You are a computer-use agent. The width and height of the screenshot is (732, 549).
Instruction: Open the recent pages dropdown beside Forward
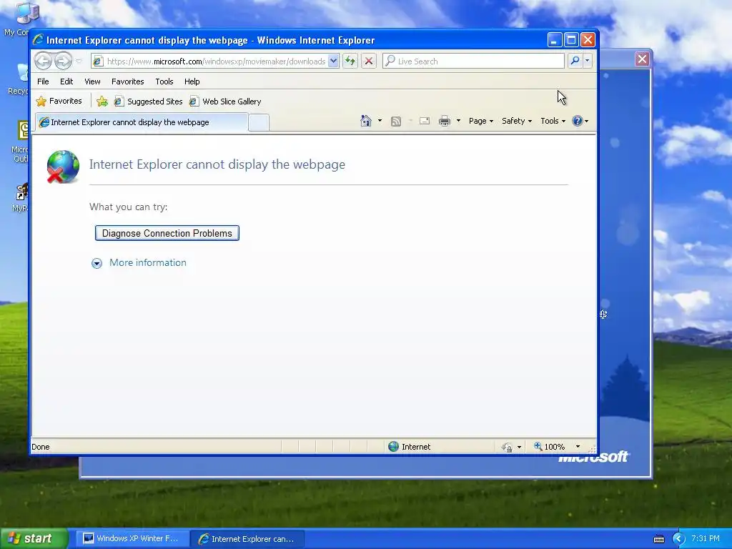pos(79,61)
